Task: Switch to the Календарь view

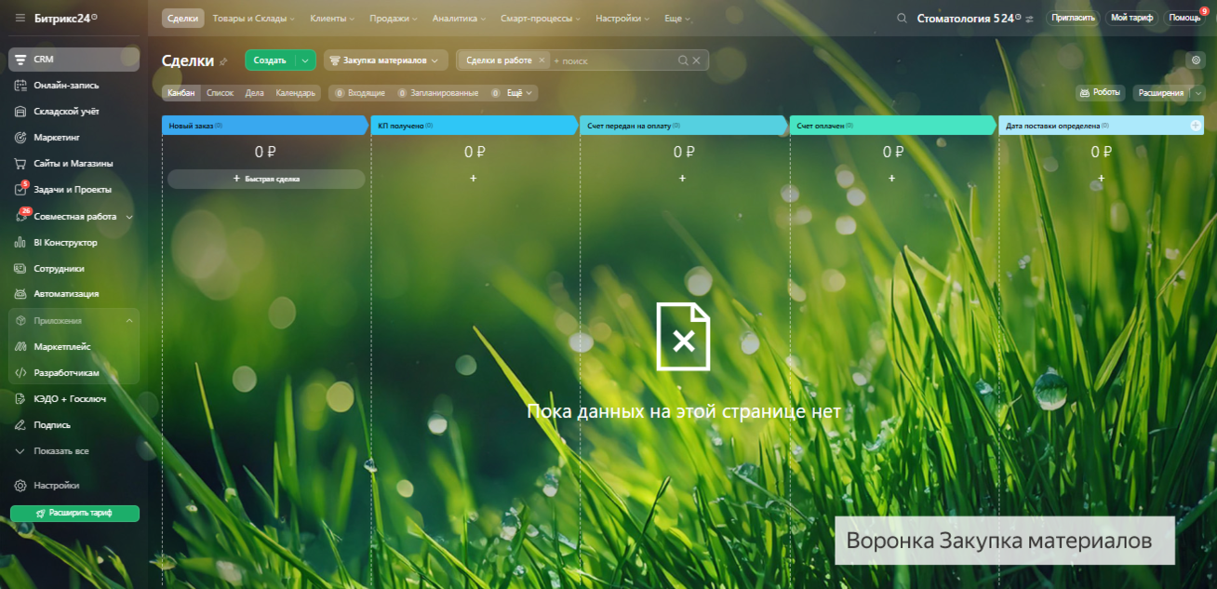Action: (296, 93)
